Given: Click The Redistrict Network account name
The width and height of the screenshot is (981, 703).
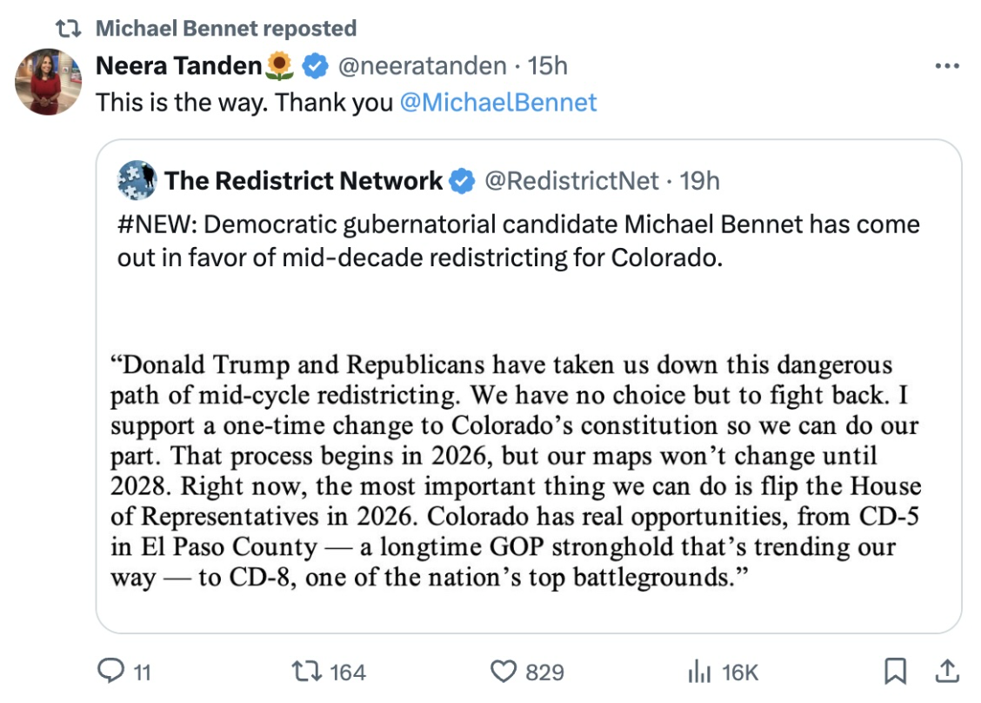Looking at the screenshot, I should 304,180.
